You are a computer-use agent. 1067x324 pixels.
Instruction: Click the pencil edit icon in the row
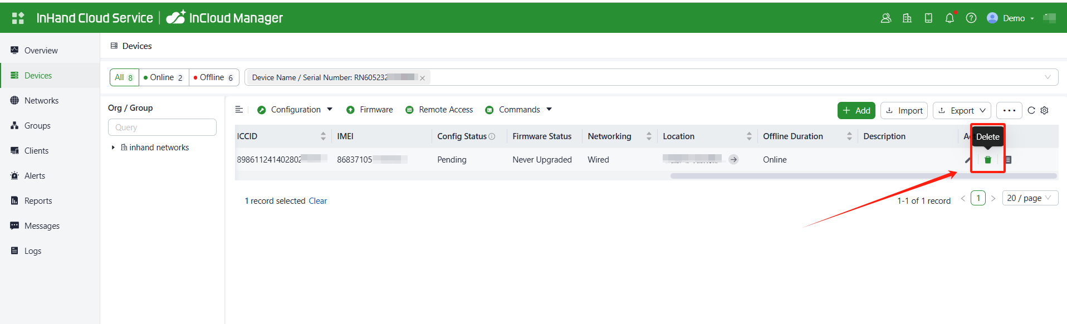pyautogui.click(x=968, y=160)
